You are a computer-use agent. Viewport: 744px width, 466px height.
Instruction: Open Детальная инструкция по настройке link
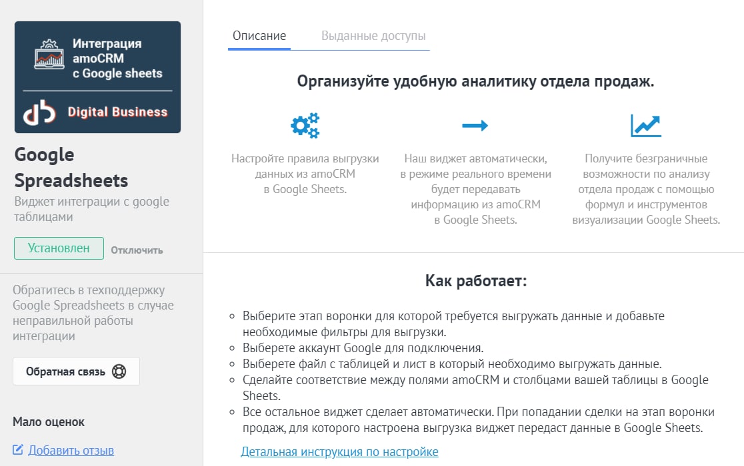[340, 452]
